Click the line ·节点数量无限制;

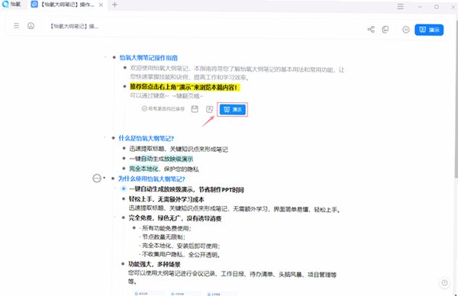click(162, 236)
